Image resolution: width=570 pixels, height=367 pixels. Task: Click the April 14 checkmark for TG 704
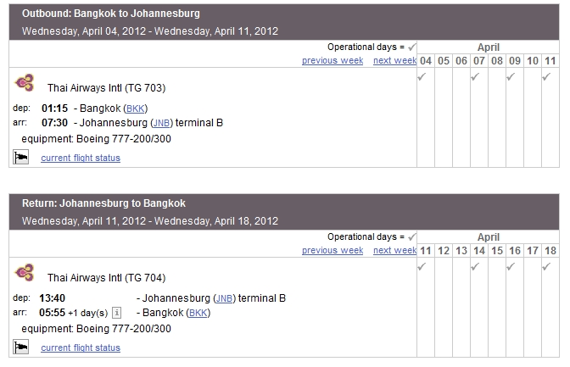475,267
